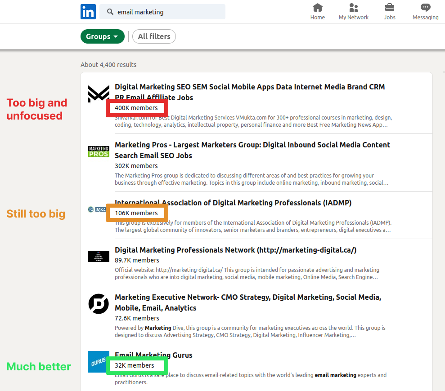Click the LinkedIn logo icon
445x391 pixels.
(x=88, y=12)
